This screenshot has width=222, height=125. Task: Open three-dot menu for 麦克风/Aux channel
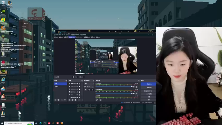tap(137, 87)
